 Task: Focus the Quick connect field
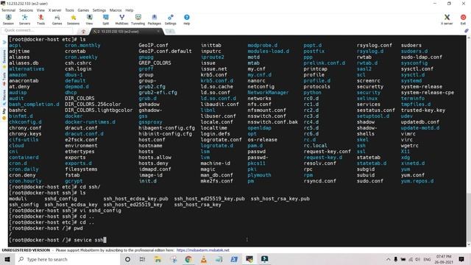(x=37, y=30)
